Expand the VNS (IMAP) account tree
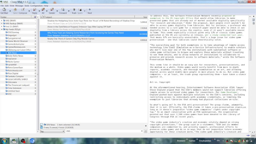 point(2,21)
